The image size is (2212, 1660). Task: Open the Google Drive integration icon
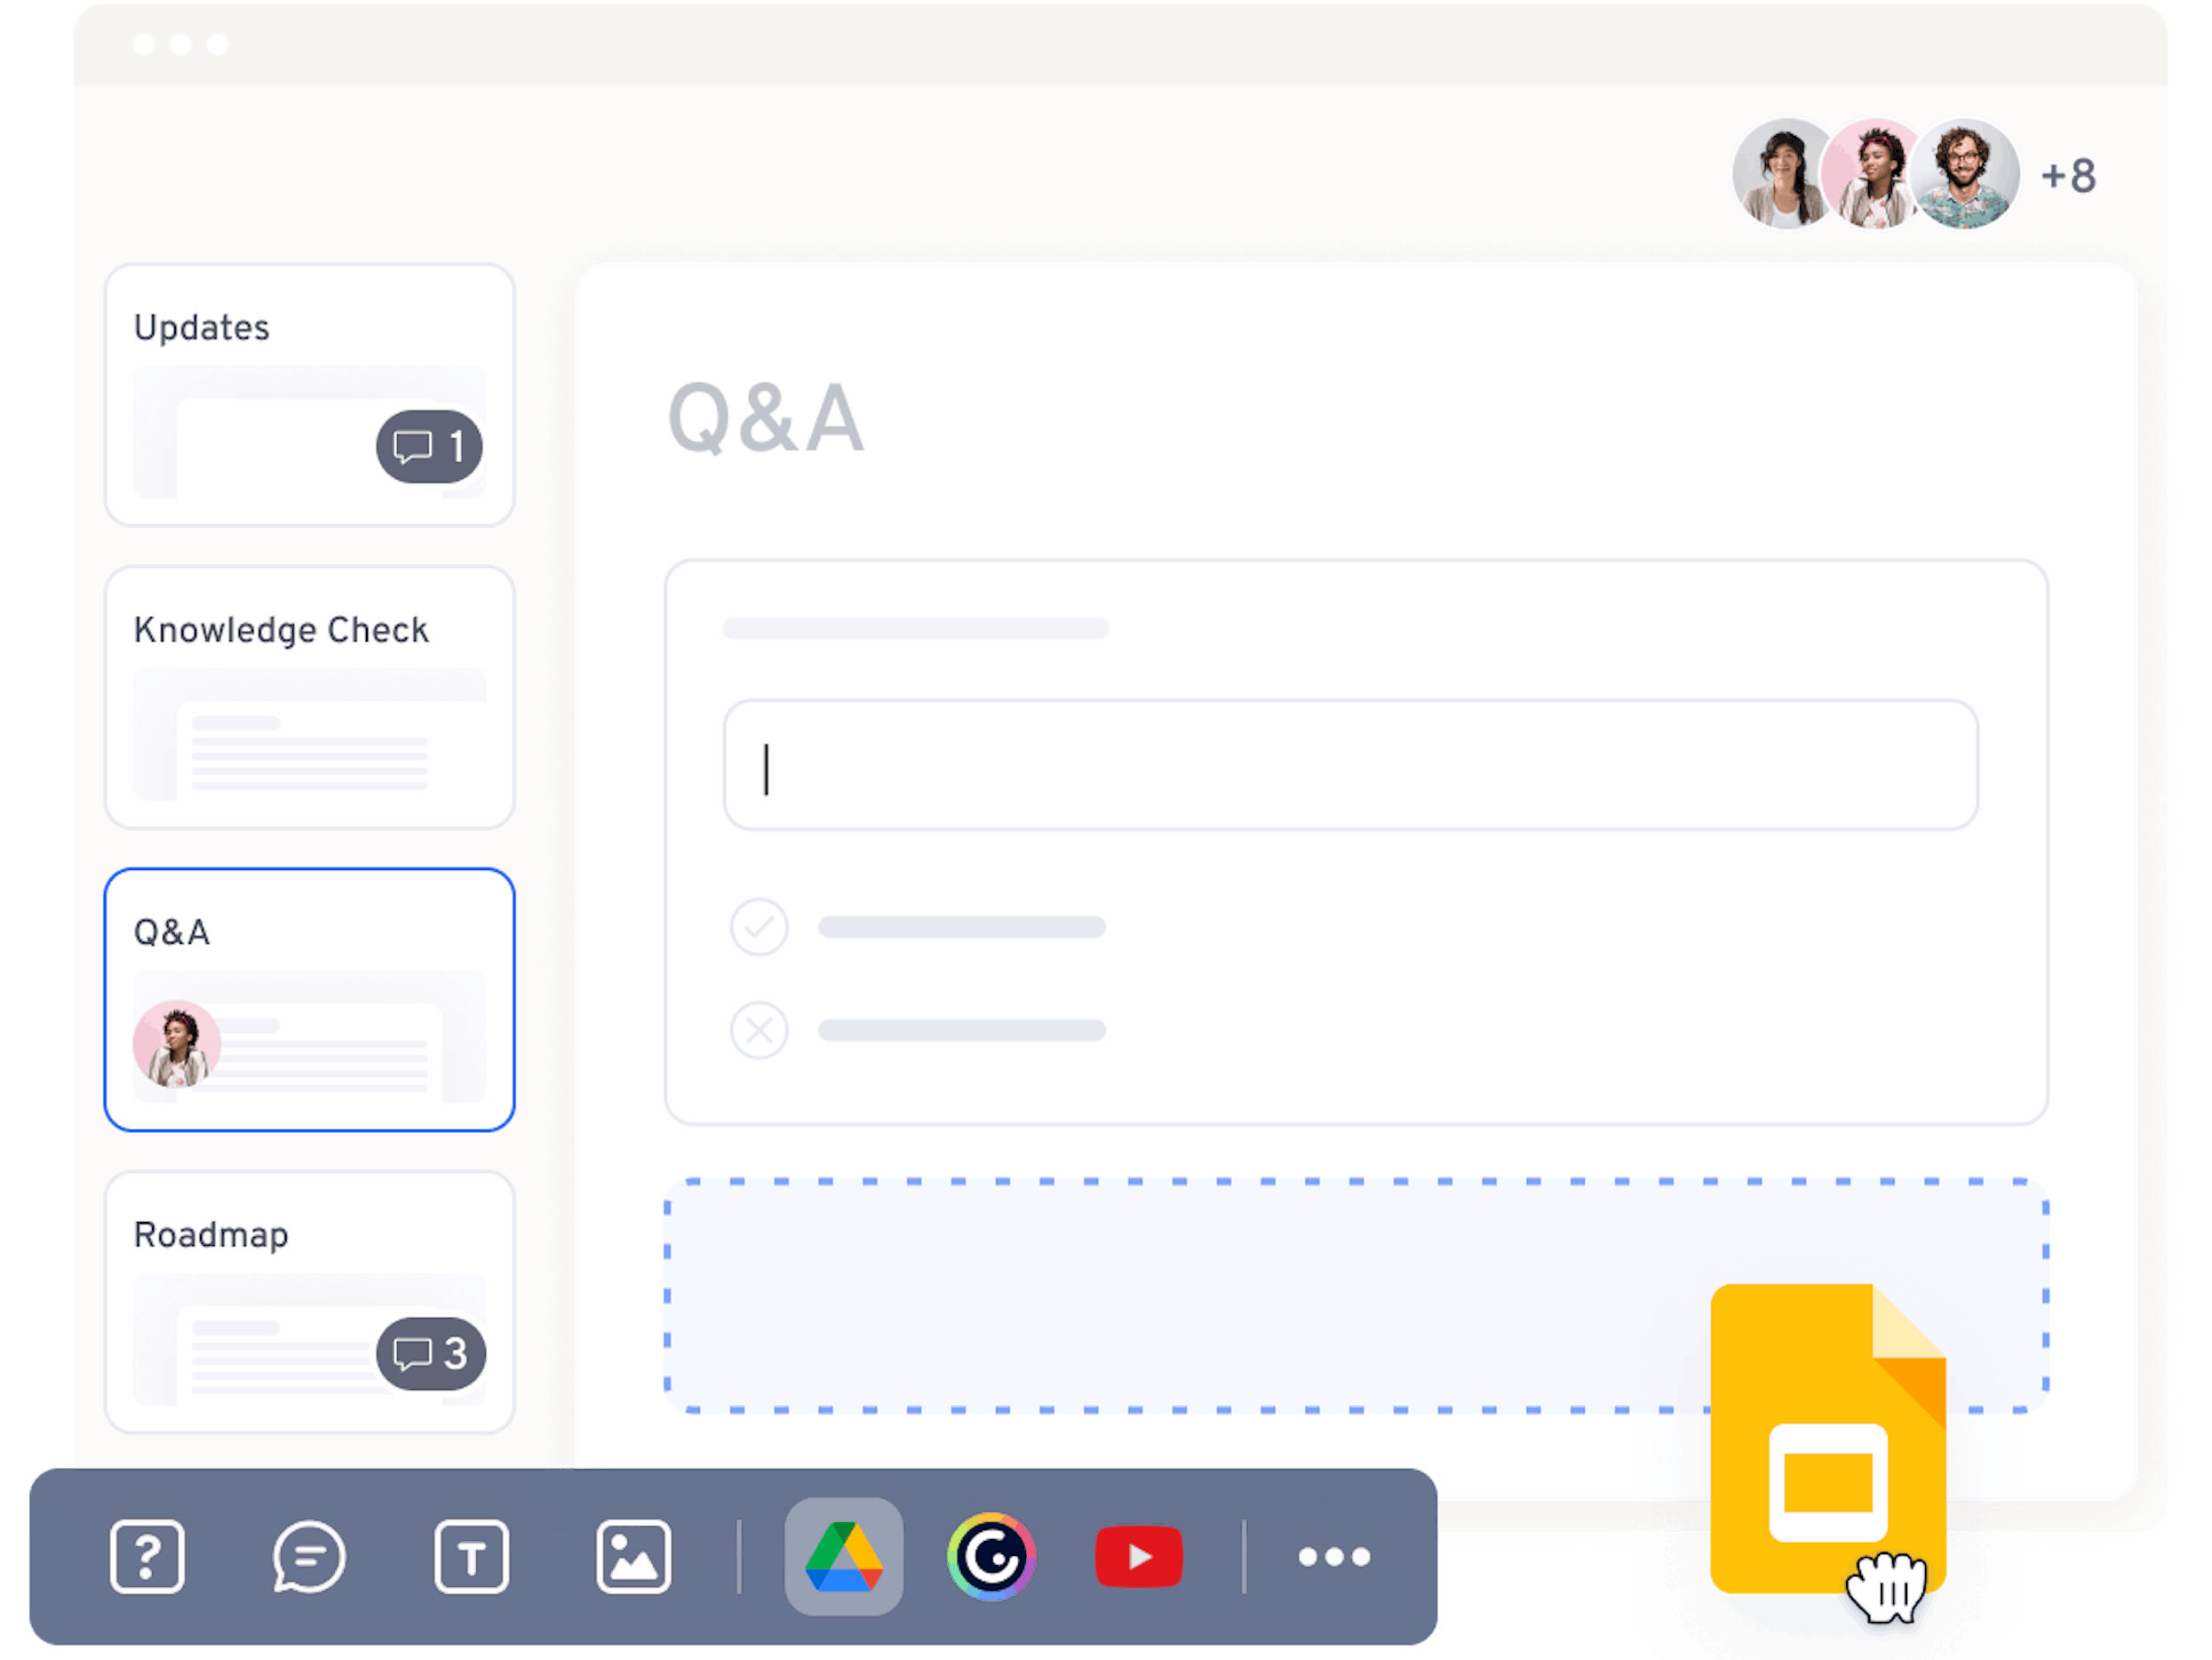coord(843,1556)
